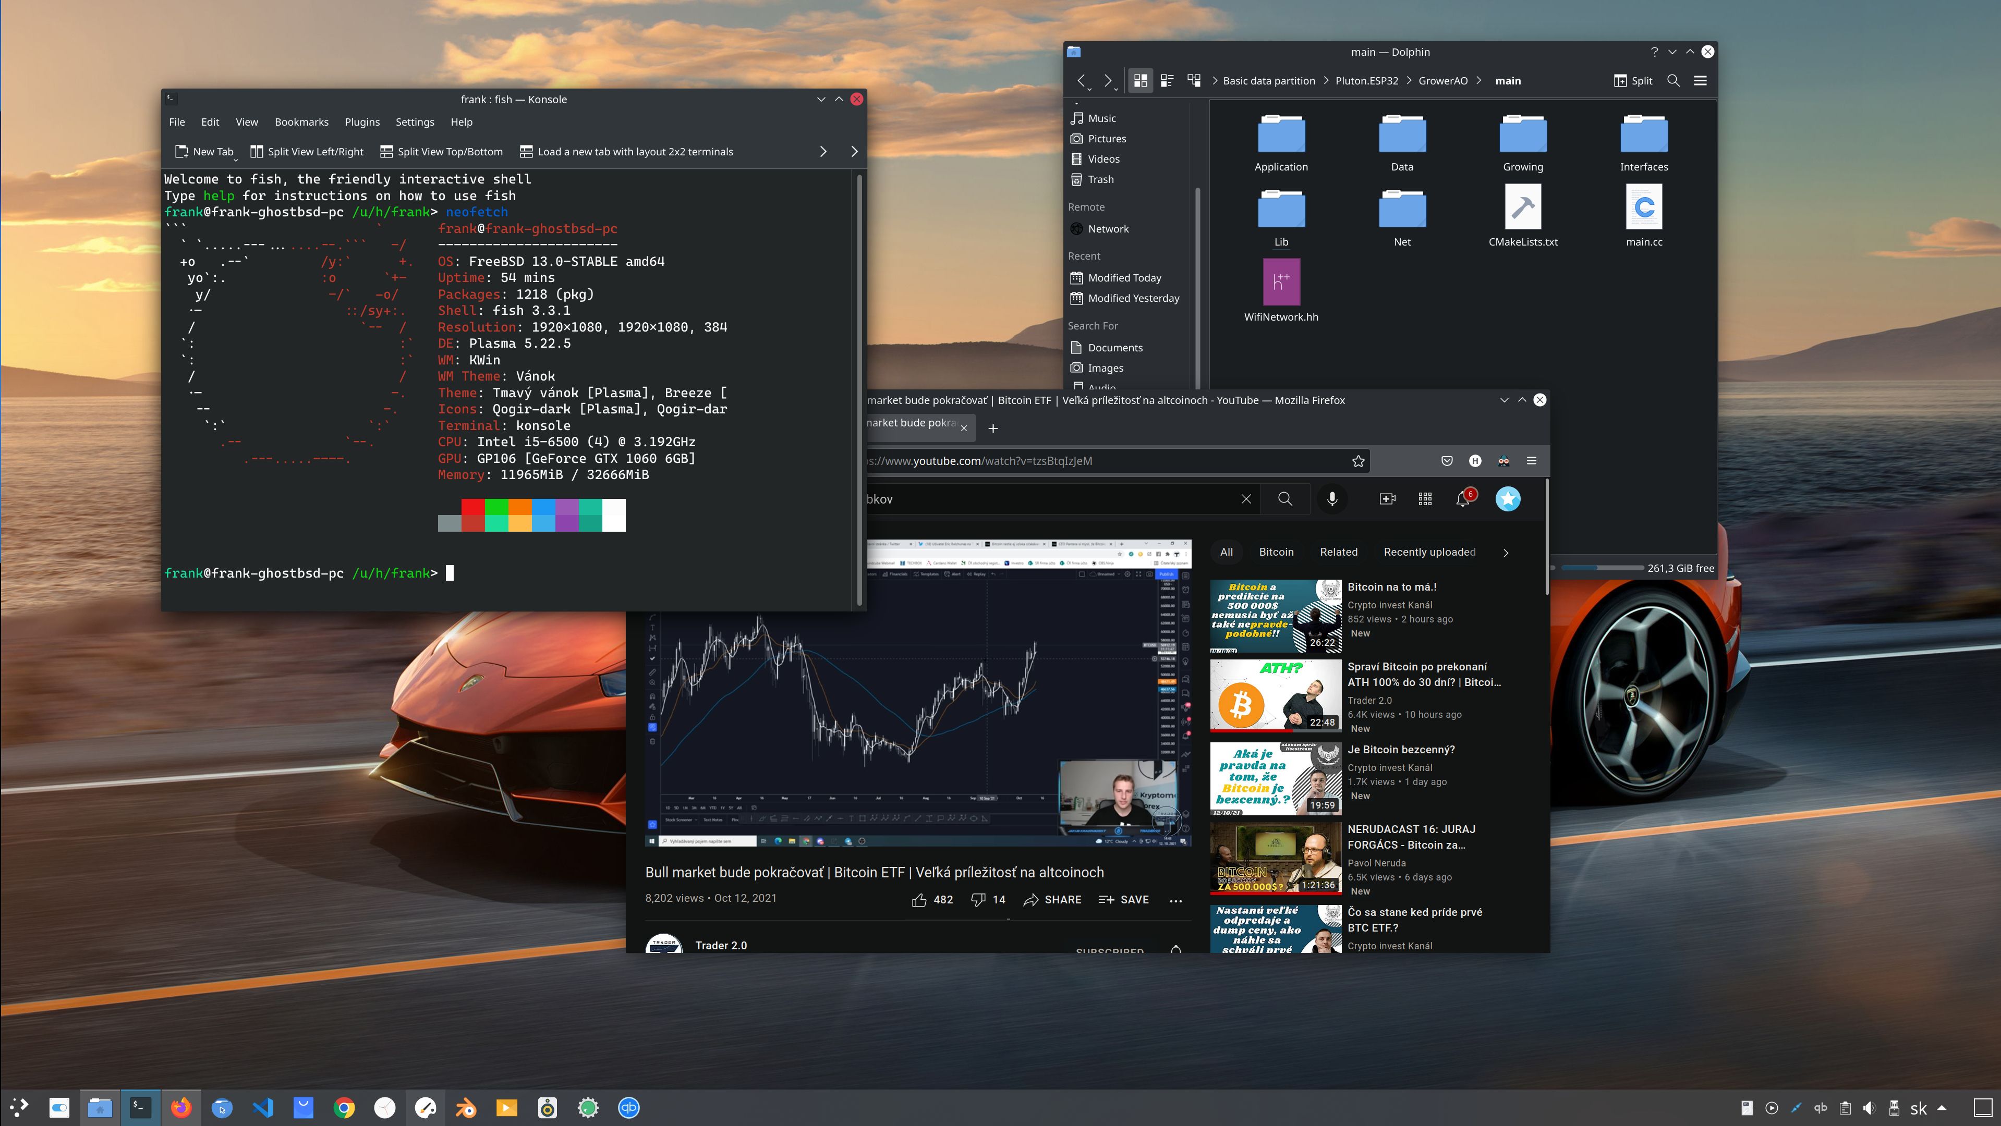Screen dimensions: 2001x1126
Task: Bookmark this page with the star icon
Action: 1358,461
